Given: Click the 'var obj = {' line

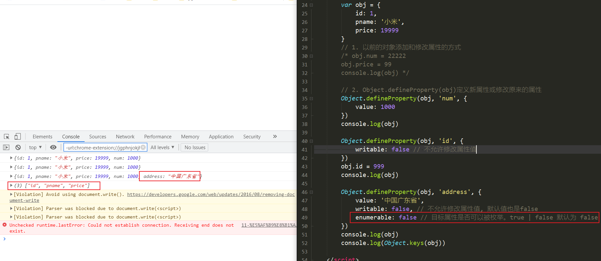Looking at the screenshot, I should click(x=361, y=5).
